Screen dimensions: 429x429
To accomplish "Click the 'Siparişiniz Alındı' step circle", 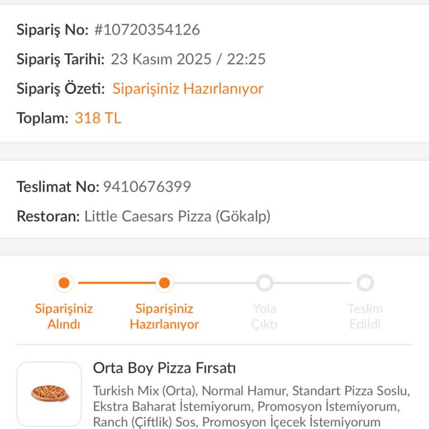I will pyautogui.click(x=64, y=283).
